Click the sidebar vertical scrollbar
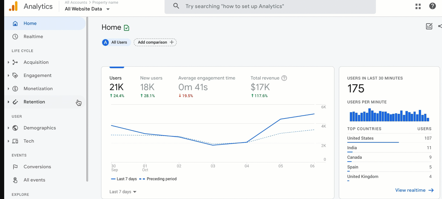The height and width of the screenshot is (199, 442). click(x=87, y=99)
